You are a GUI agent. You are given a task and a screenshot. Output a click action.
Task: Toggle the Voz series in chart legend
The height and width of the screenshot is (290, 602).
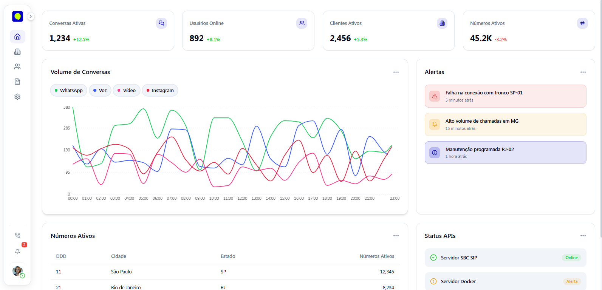click(x=100, y=91)
